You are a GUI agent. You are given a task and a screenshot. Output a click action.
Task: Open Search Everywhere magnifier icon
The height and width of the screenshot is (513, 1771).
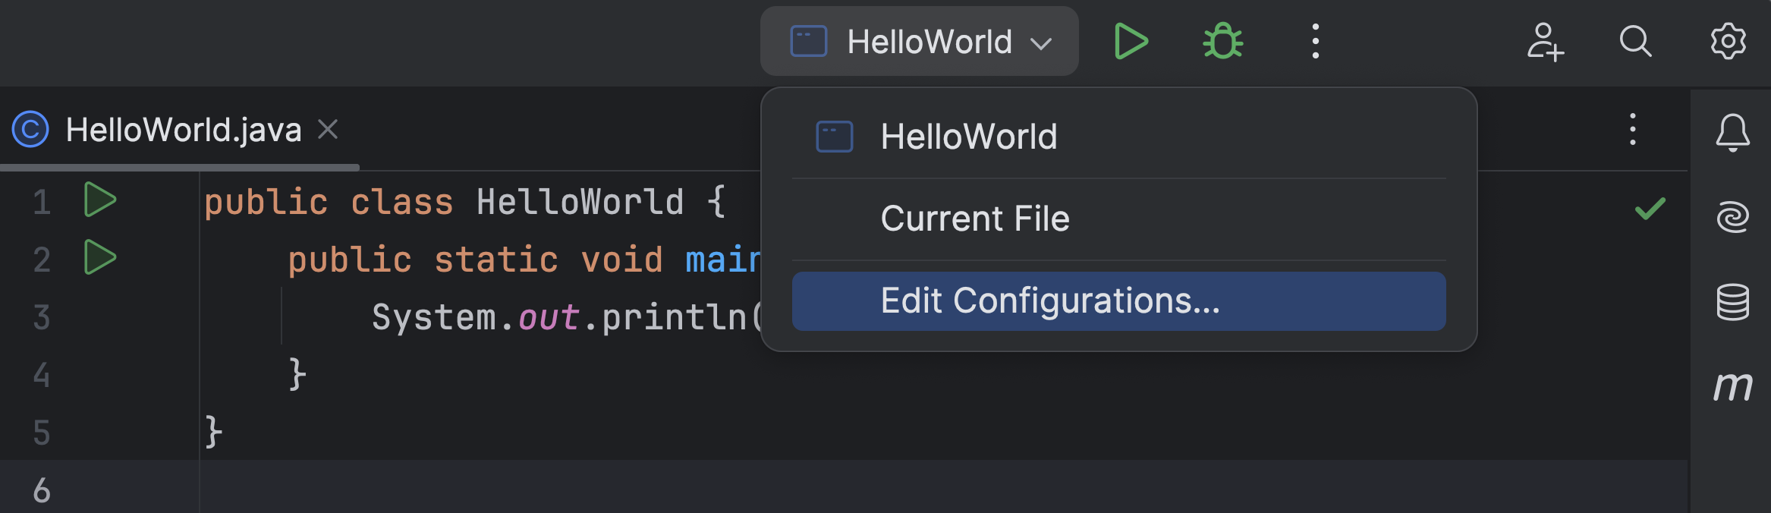1635,41
